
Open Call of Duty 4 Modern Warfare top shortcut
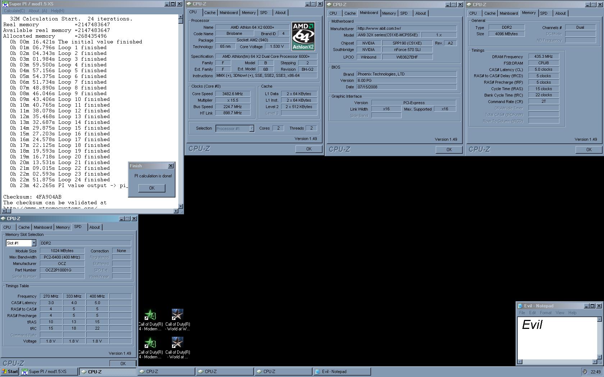point(150,320)
